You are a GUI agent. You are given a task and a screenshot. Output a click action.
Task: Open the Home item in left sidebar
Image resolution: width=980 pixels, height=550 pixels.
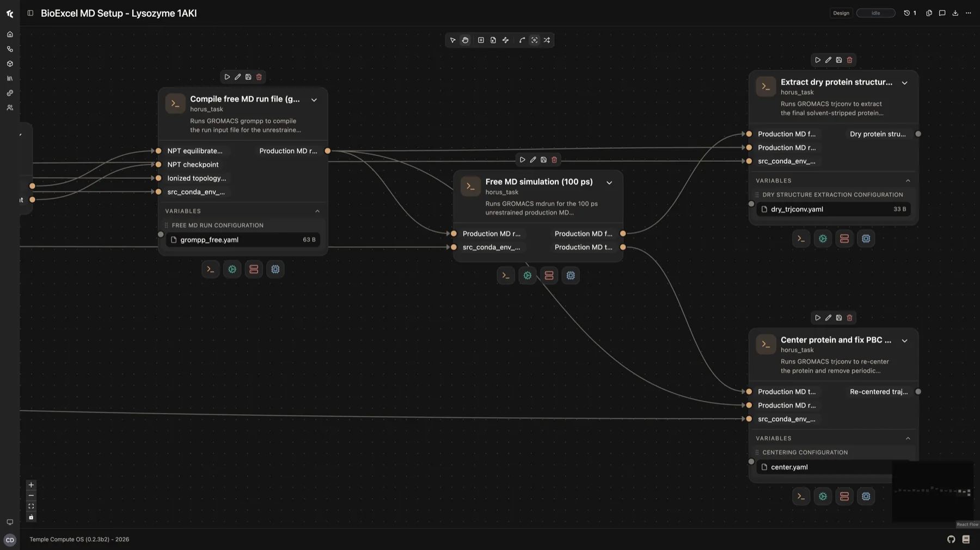(10, 34)
